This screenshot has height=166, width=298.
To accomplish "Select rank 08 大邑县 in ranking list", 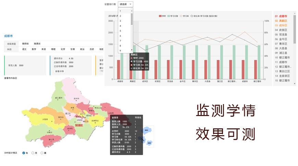I will 281,48.
